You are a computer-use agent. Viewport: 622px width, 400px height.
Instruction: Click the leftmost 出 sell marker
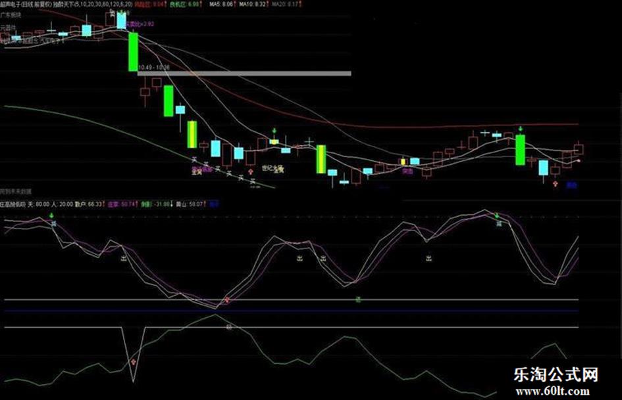click(x=123, y=258)
